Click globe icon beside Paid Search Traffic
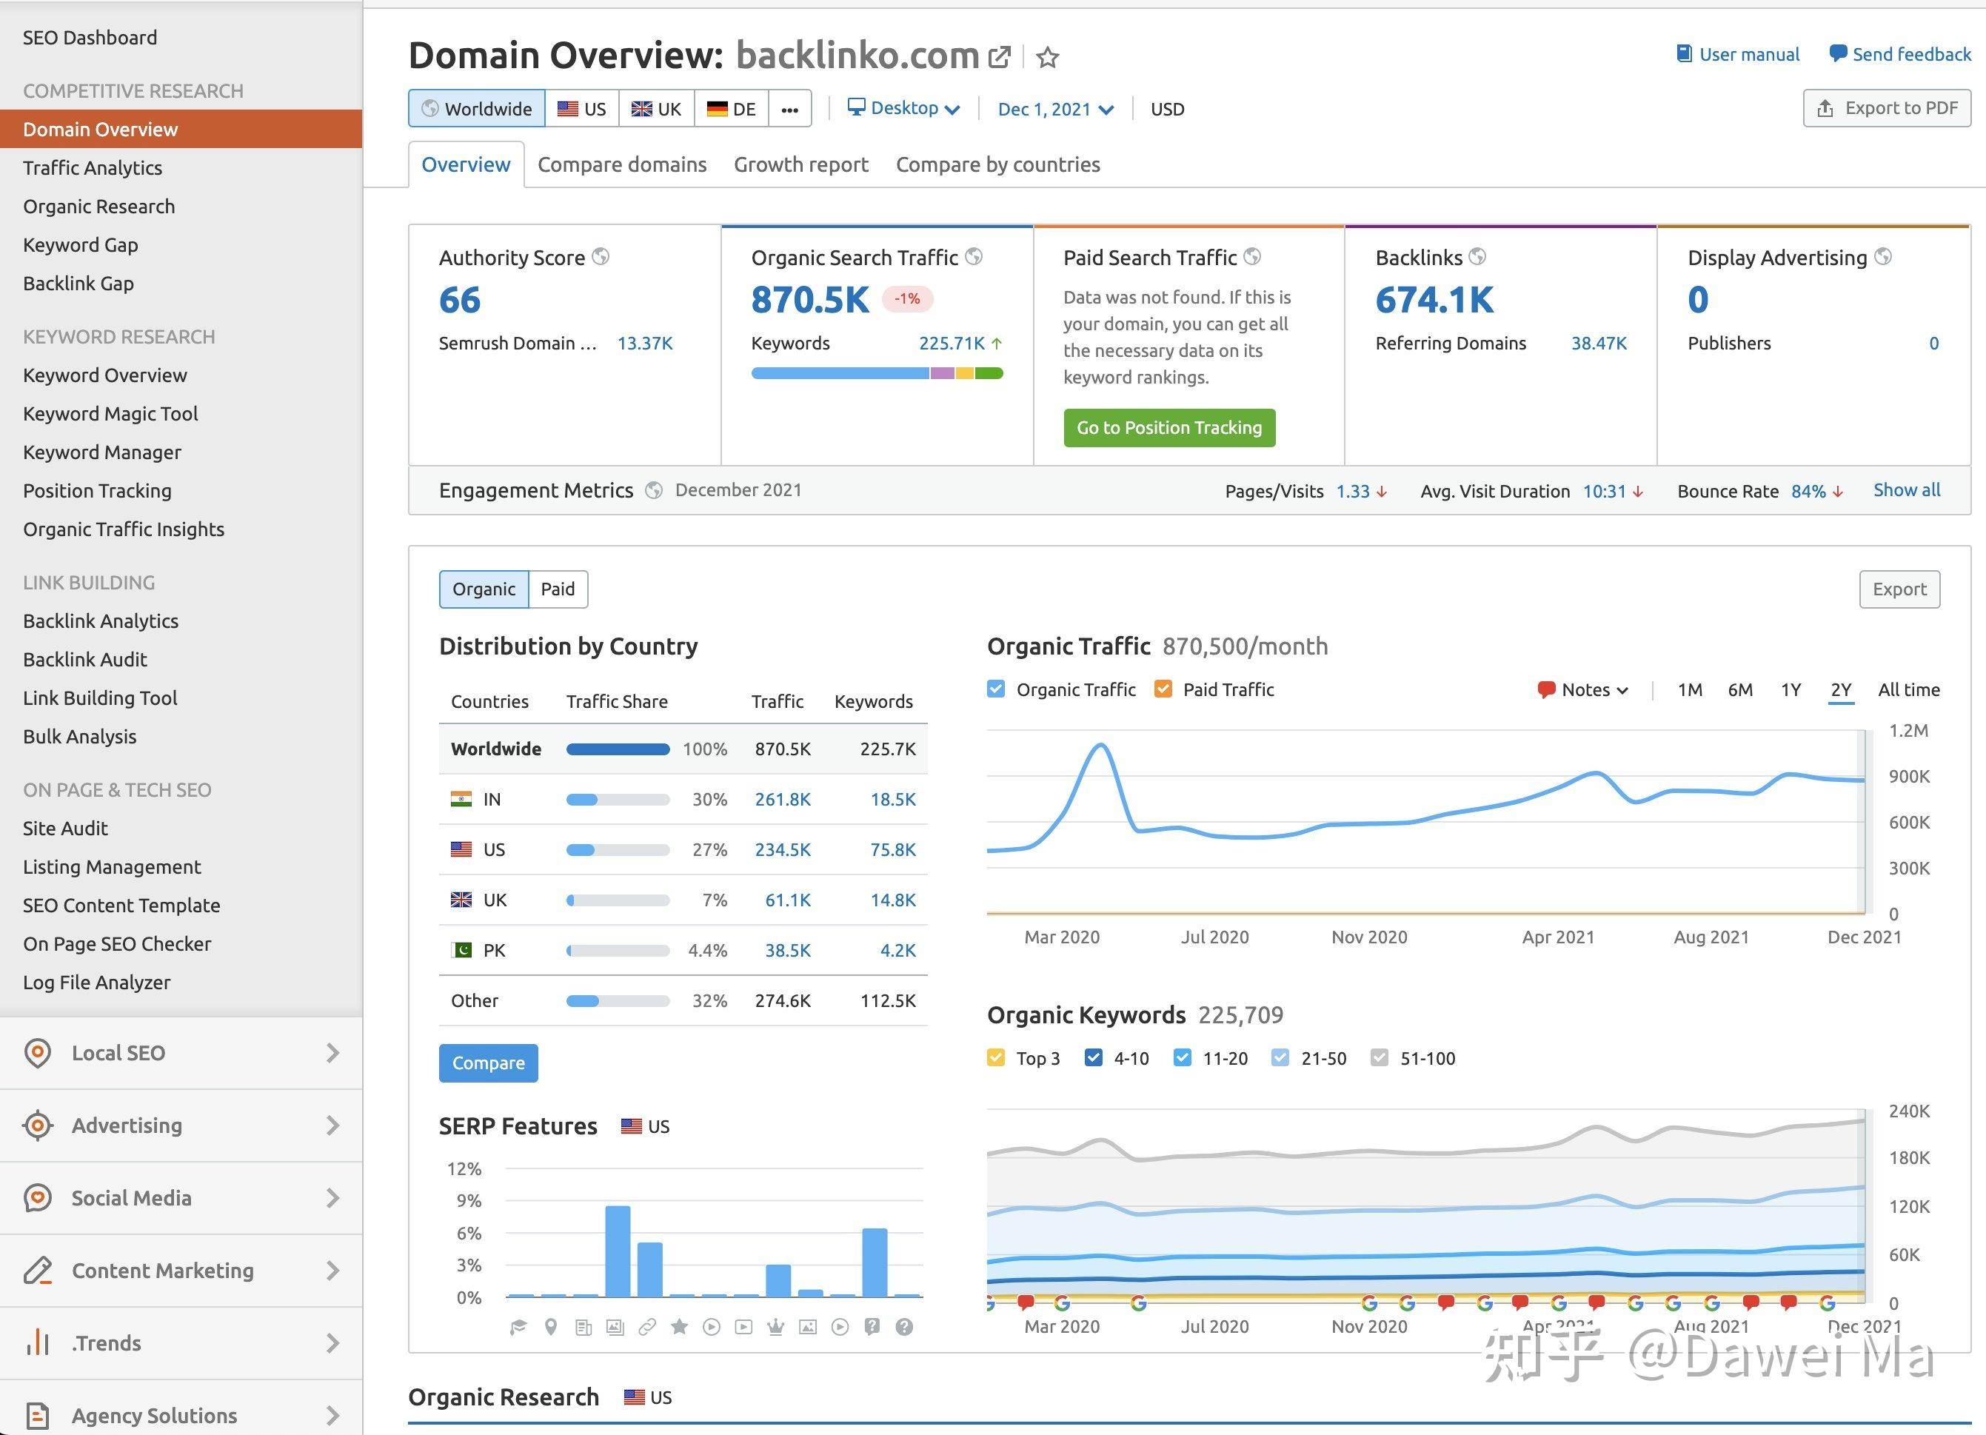This screenshot has width=1986, height=1435. tap(1252, 255)
